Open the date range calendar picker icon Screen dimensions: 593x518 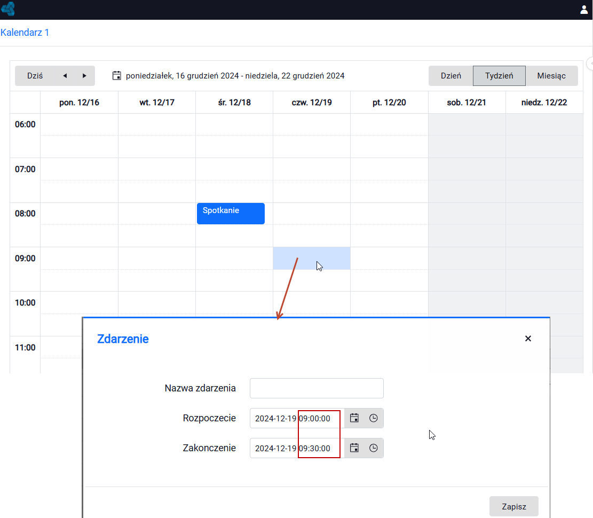(117, 76)
